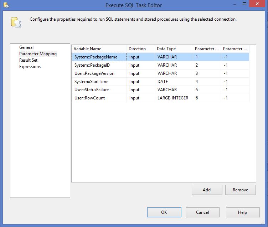Click Add to create parameter mapping

point(207,190)
